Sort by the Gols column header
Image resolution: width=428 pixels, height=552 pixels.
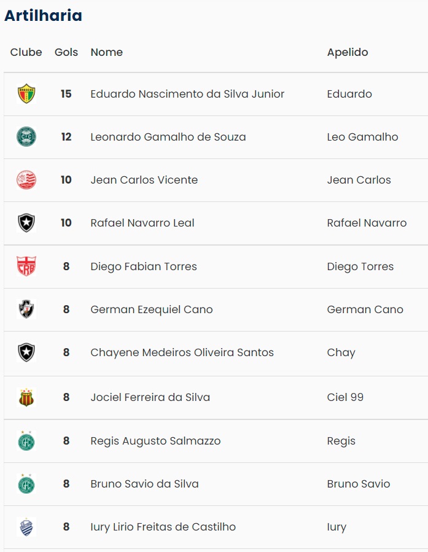[66, 52]
